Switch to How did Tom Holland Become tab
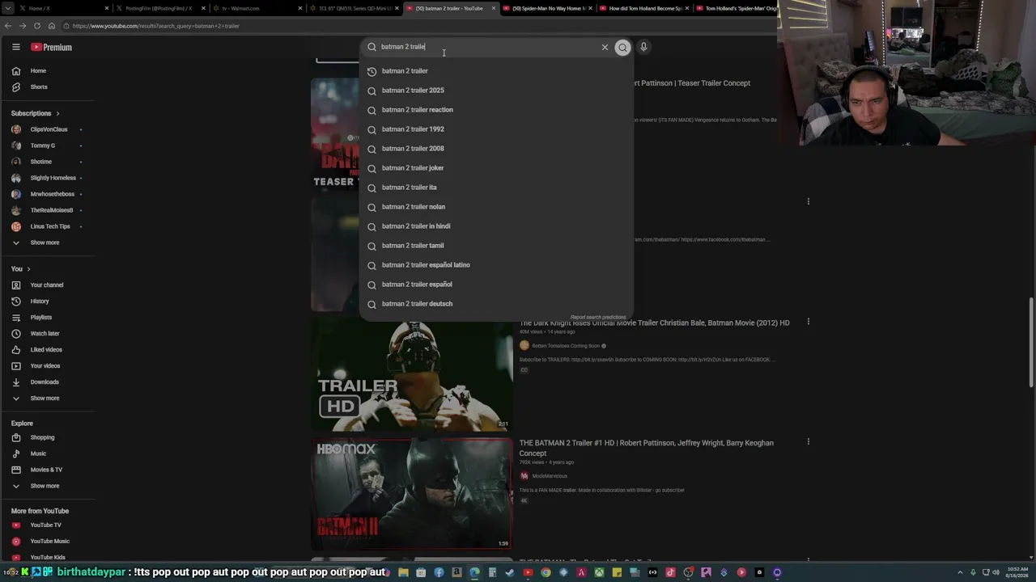Screen dimensions: 1036x582 click(646, 8)
